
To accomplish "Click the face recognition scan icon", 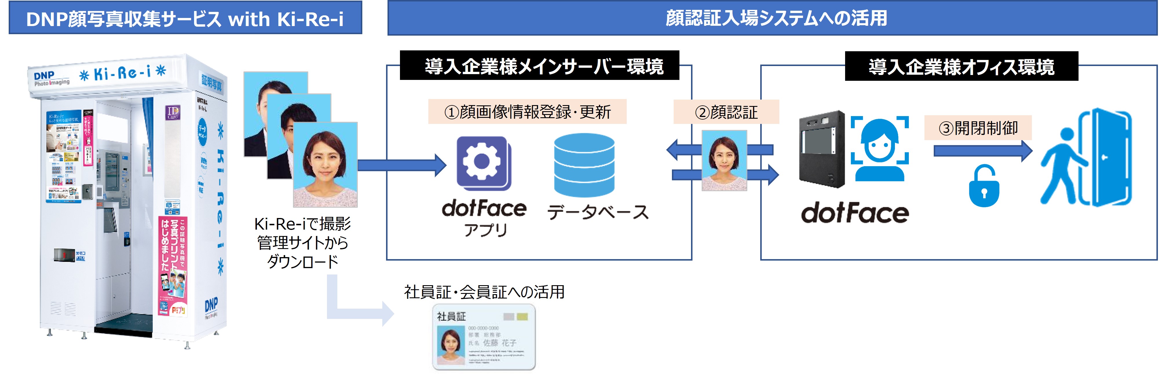I will coord(880,149).
